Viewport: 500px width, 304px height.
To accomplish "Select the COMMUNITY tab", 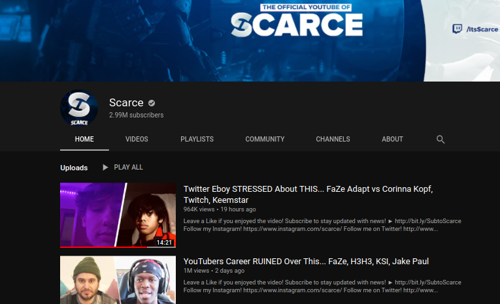I will (x=265, y=139).
